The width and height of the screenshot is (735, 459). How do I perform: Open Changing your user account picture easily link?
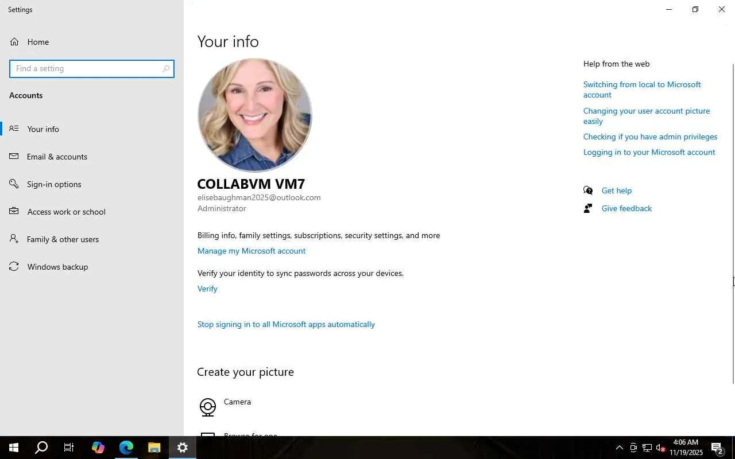coord(647,116)
